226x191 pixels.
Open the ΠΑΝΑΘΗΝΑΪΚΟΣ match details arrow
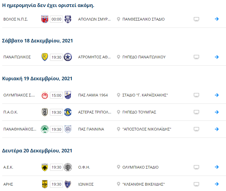pos(217,129)
